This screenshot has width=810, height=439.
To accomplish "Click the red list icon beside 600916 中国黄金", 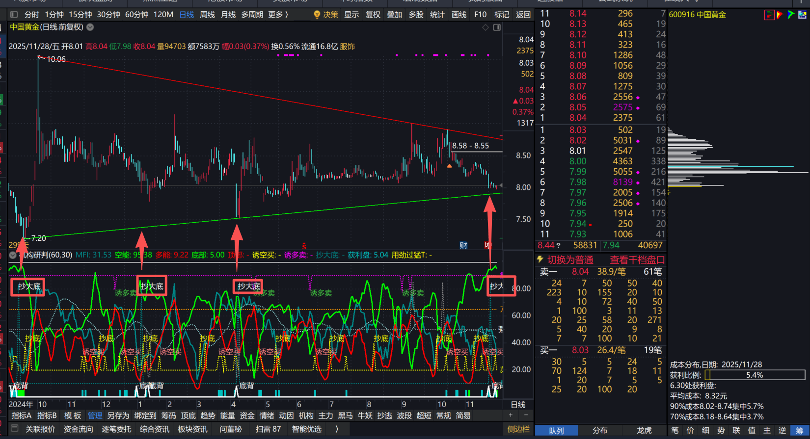I will pos(769,15).
